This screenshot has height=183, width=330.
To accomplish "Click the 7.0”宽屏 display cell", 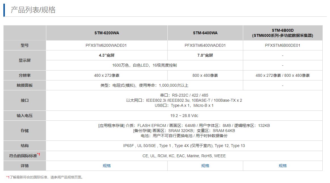I will (x=205, y=55).
